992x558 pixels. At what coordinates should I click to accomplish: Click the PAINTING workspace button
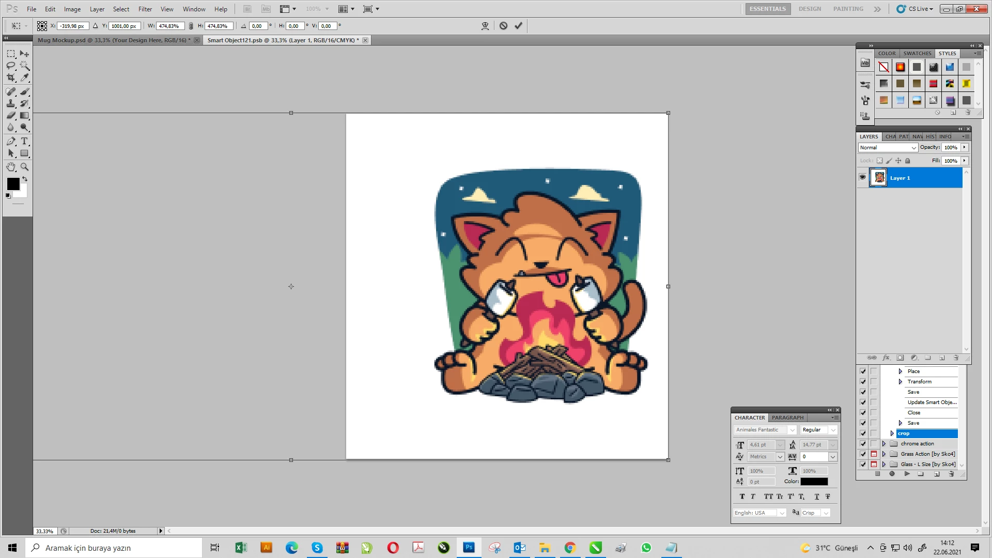(848, 9)
